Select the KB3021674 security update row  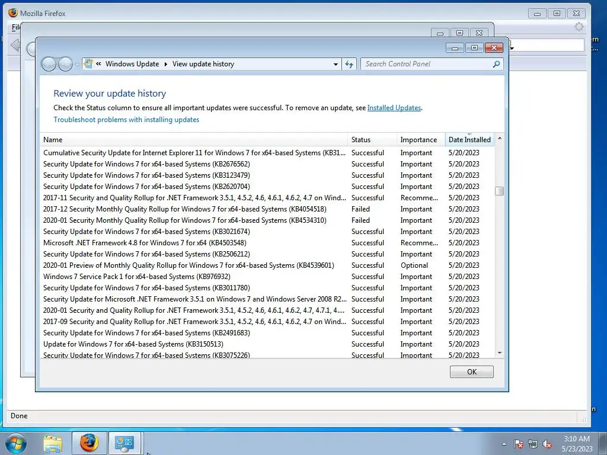(267, 232)
